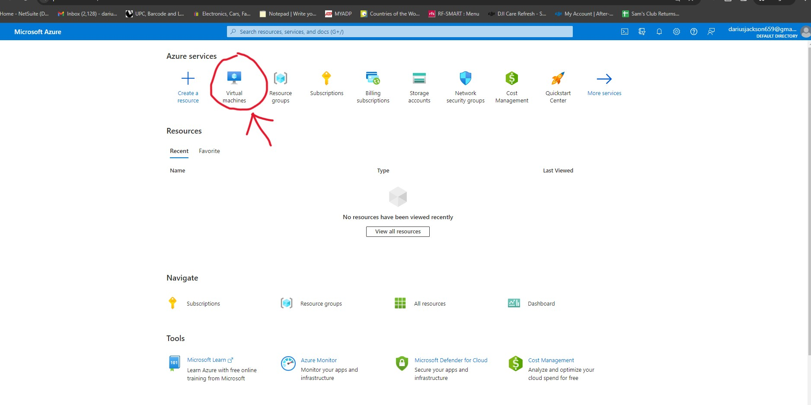Image resolution: width=811 pixels, height=405 pixels.
Task: Open Billing subscriptions service
Action: tap(373, 85)
